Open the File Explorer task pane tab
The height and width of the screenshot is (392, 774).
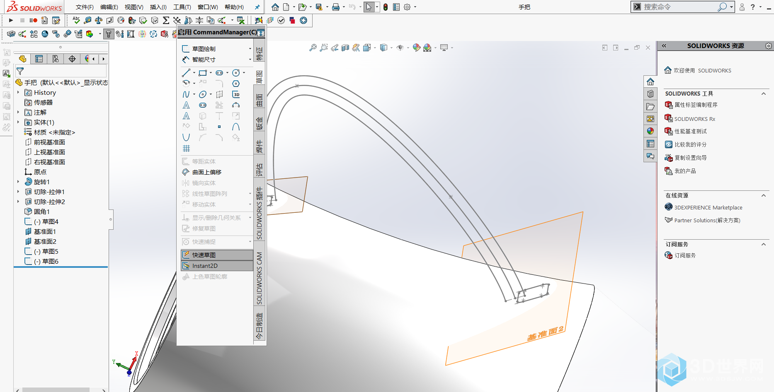coord(650,106)
